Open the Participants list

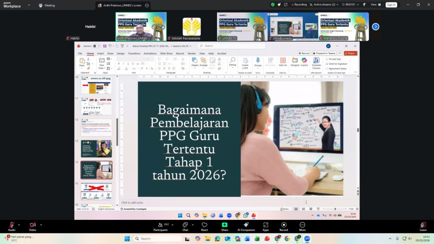pos(161,226)
